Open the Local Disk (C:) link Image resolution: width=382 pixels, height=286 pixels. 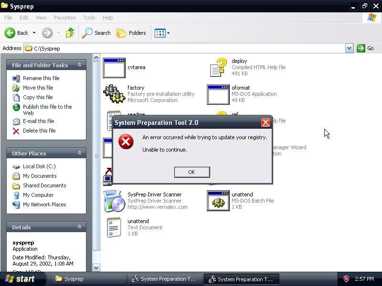[39, 166]
